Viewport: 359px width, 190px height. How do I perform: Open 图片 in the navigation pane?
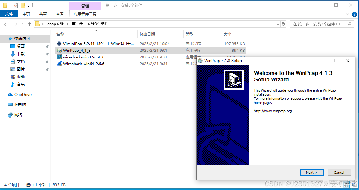21,69
